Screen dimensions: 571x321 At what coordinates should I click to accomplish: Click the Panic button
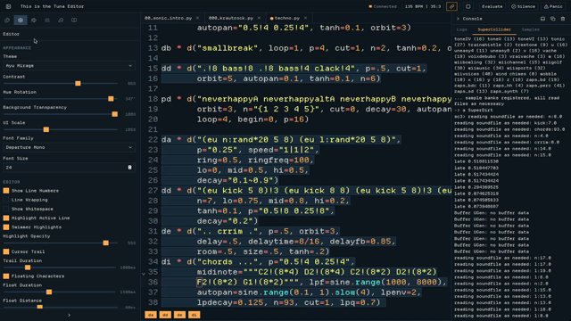[553, 6]
